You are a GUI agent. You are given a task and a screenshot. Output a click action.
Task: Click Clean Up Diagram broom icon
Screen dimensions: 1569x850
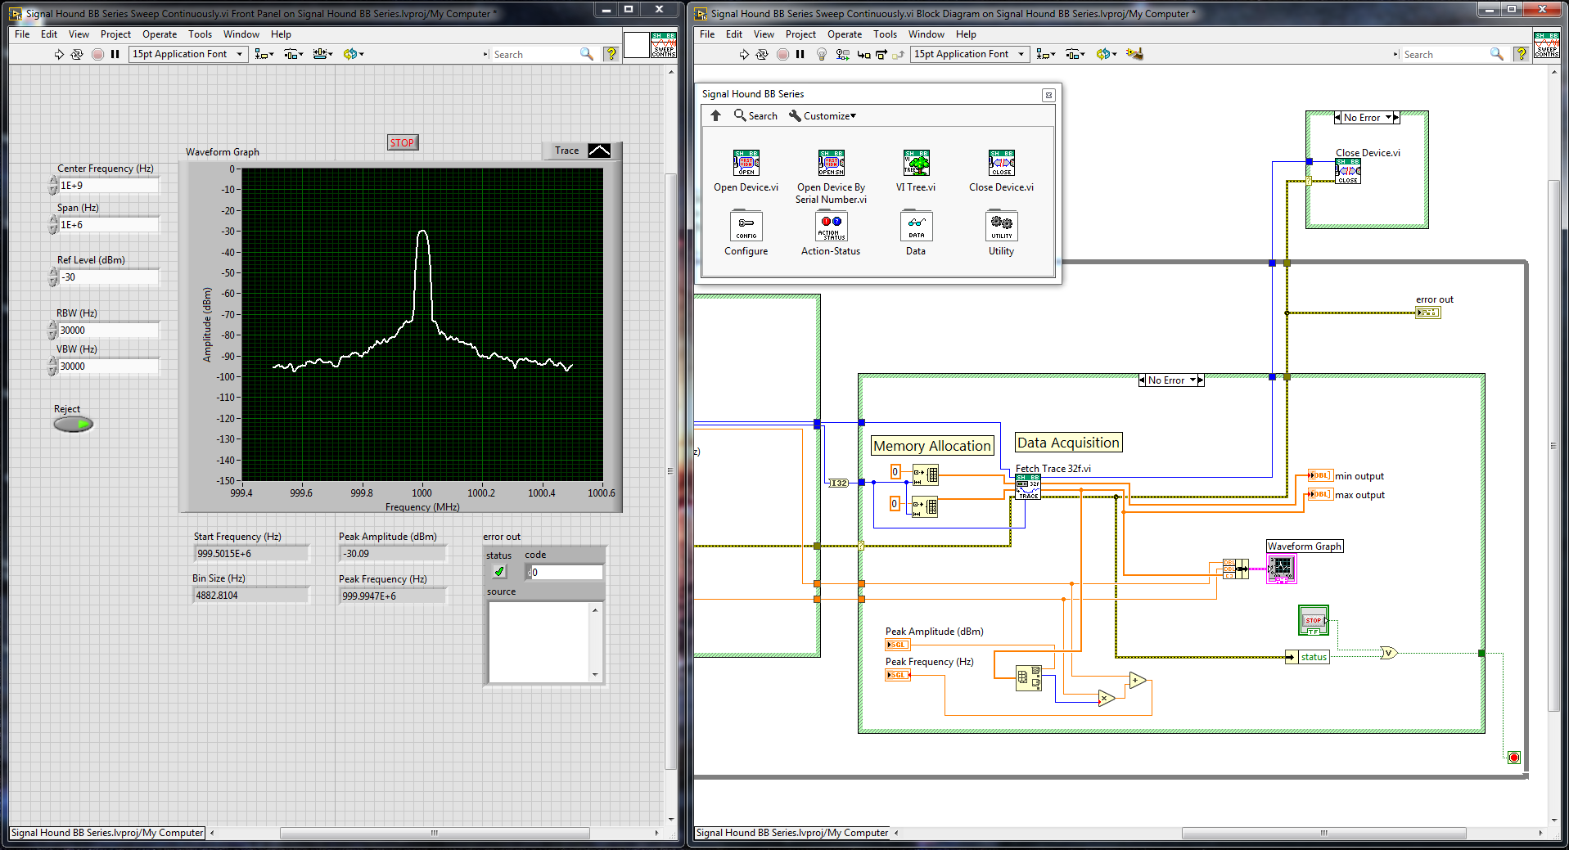[x=1134, y=54]
